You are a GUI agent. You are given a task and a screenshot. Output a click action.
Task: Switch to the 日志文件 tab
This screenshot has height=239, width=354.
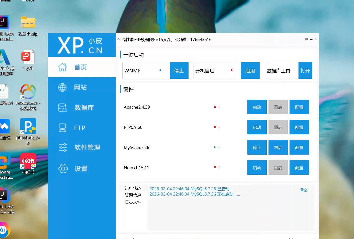tap(133, 202)
